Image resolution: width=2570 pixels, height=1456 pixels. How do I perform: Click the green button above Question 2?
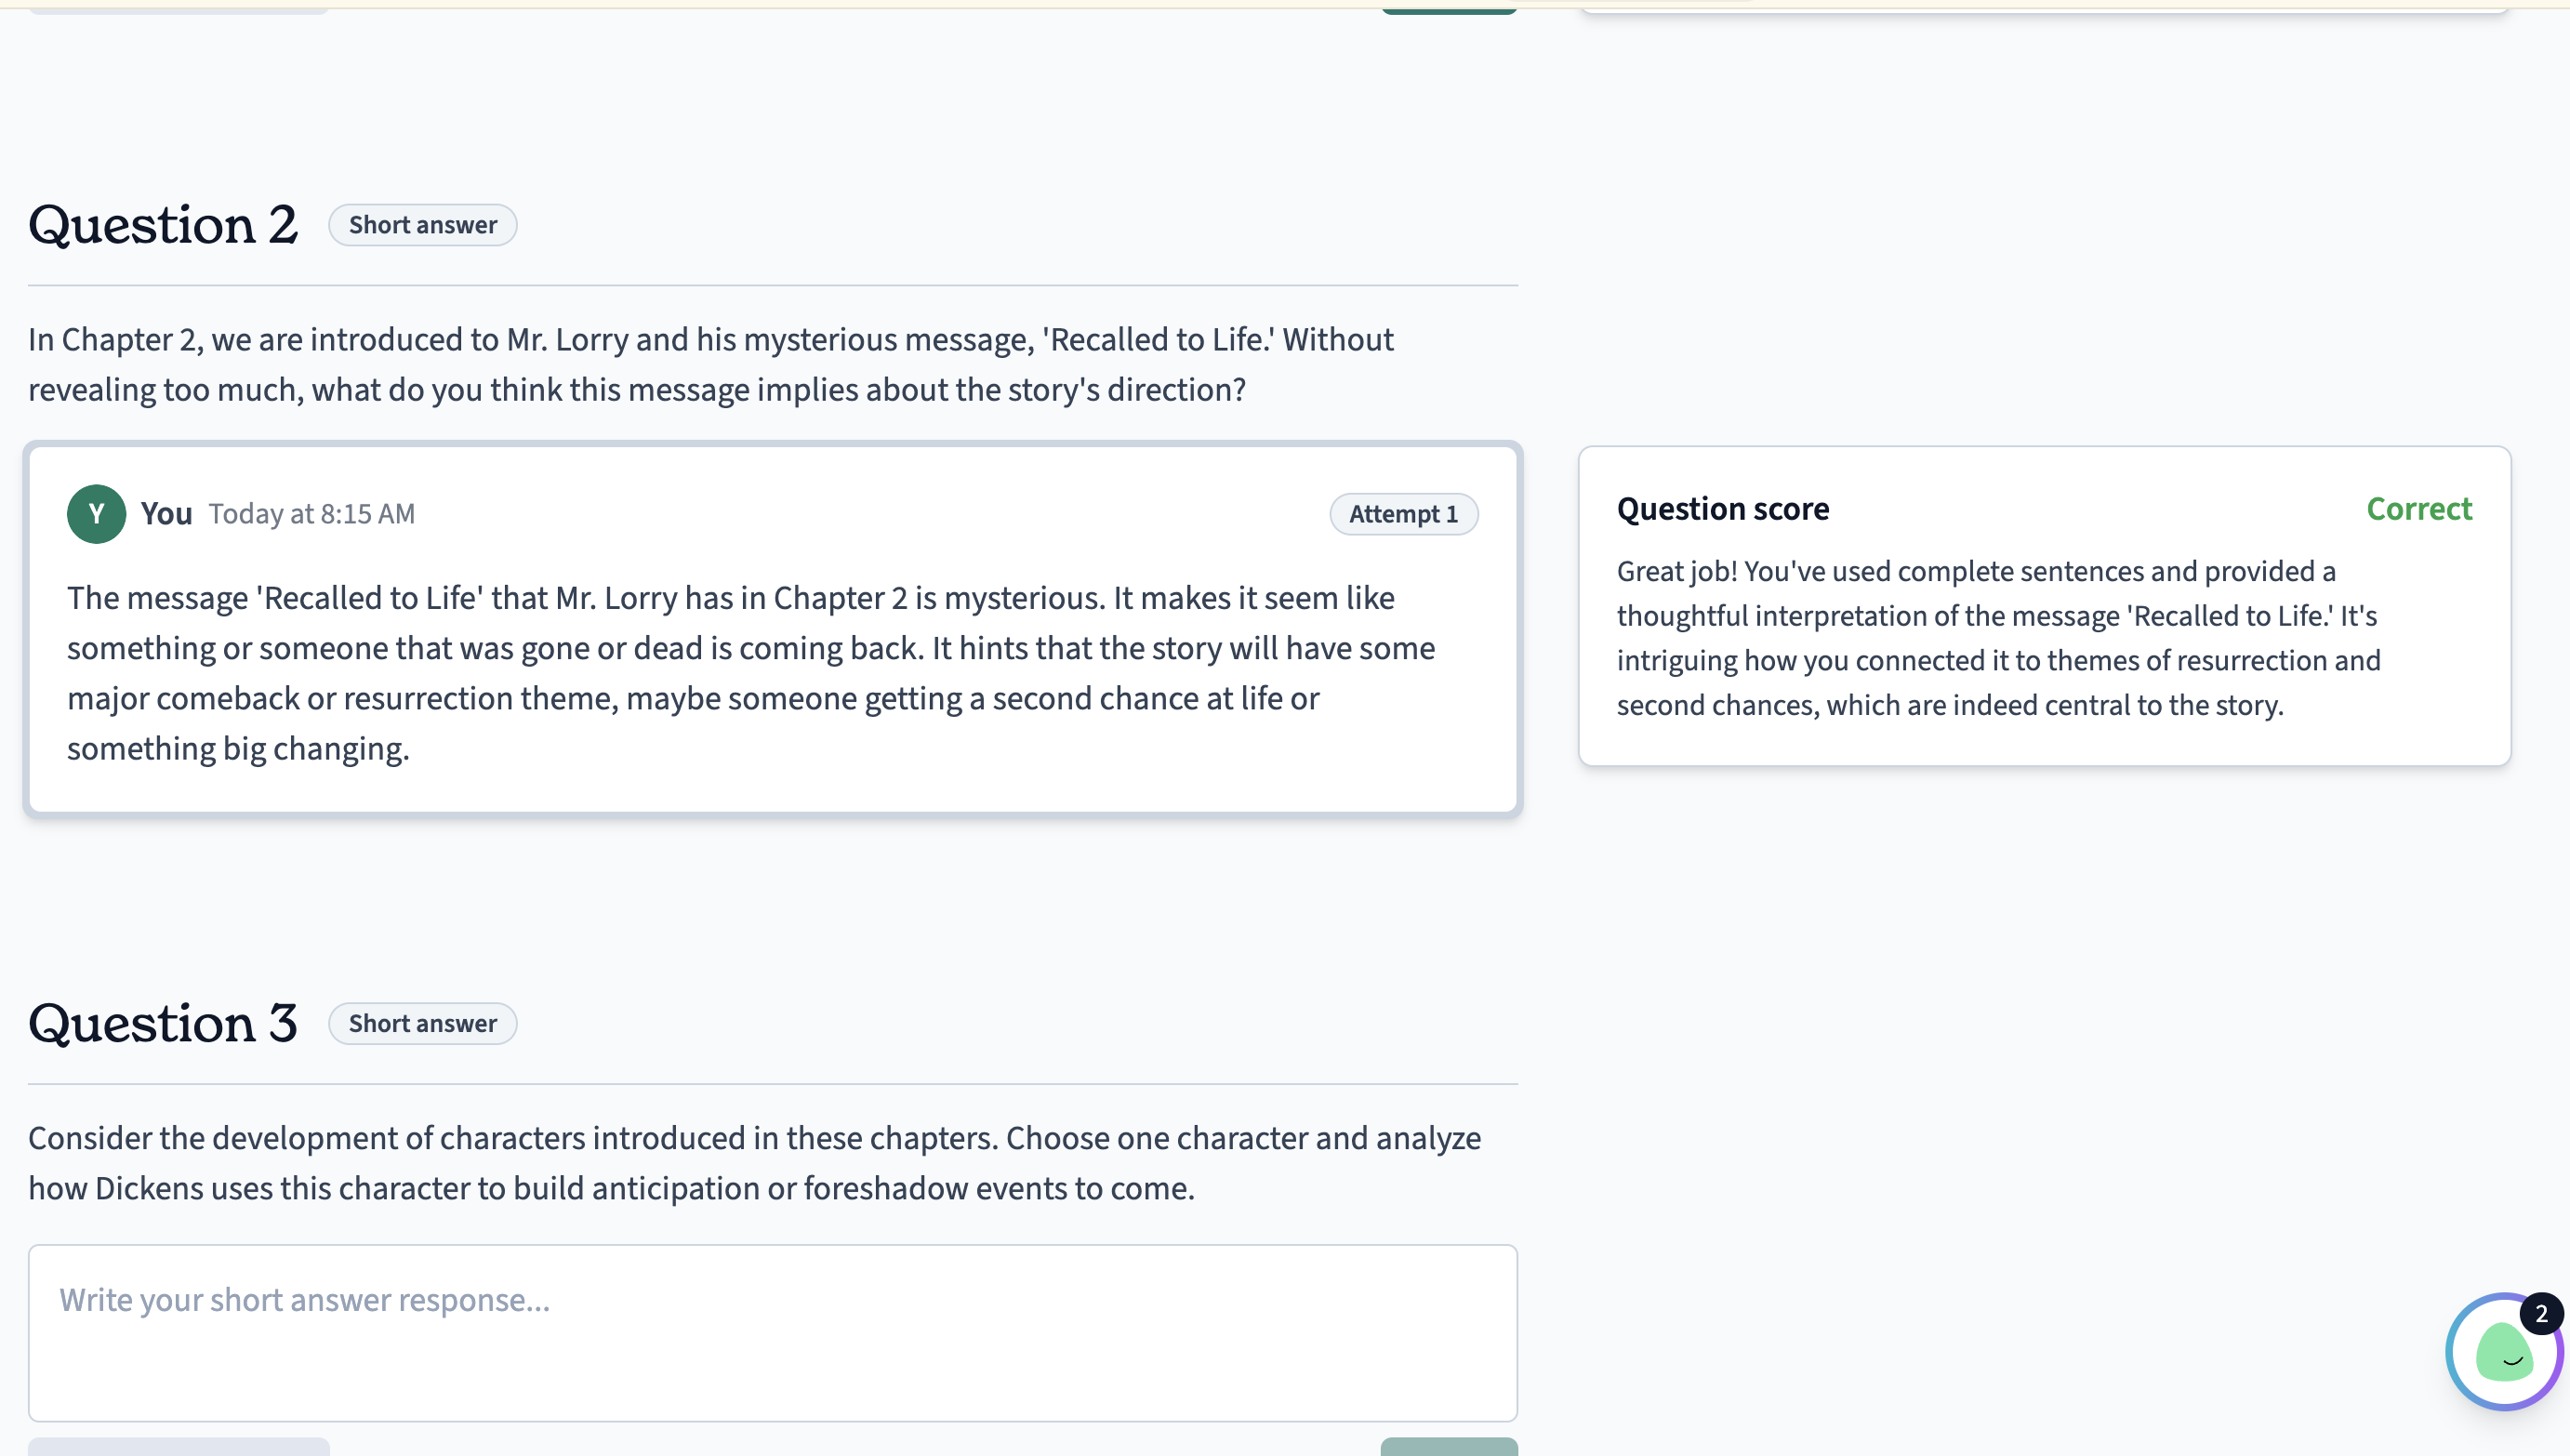click(1448, 8)
